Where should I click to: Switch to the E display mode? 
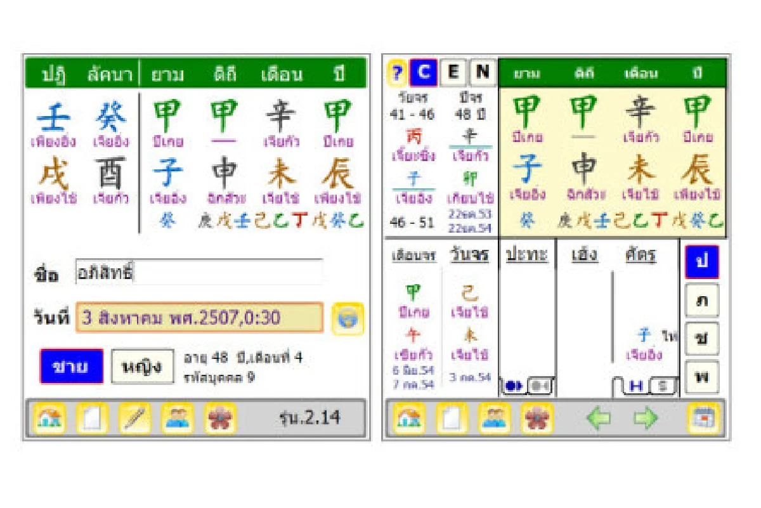(453, 73)
